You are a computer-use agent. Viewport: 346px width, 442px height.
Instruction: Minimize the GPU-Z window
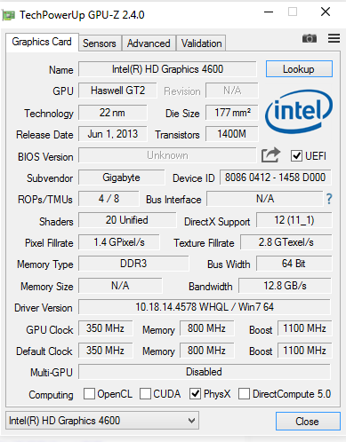(x=269, y=12)
